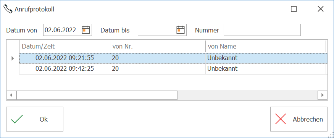Open the Datum bis calendar picker
The height and width of the screenshot is (138, 334).
[x=181, y=30]
